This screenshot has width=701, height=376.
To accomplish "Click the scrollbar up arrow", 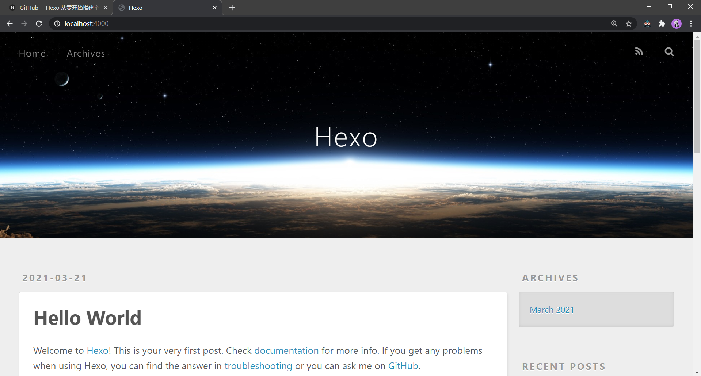I will [697, 36].
